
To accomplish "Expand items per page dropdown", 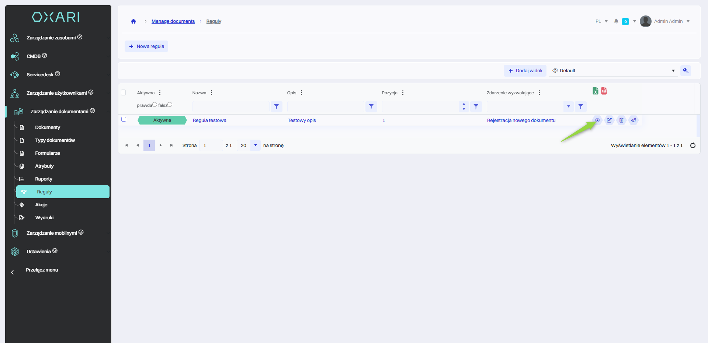I will 255,146.
